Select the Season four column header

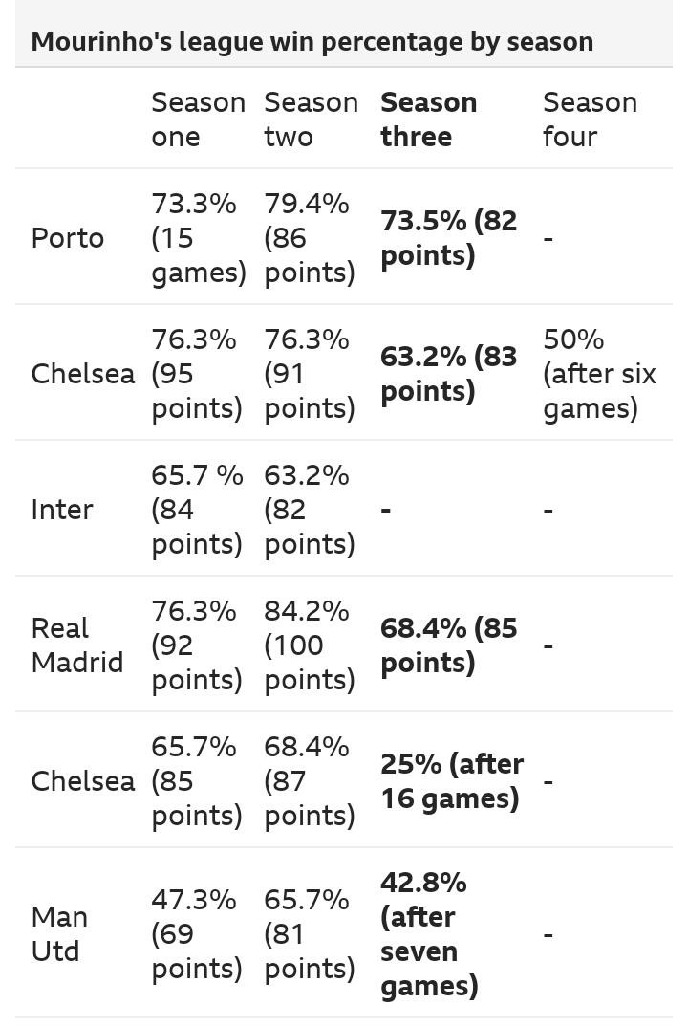(x=589, y=119)
